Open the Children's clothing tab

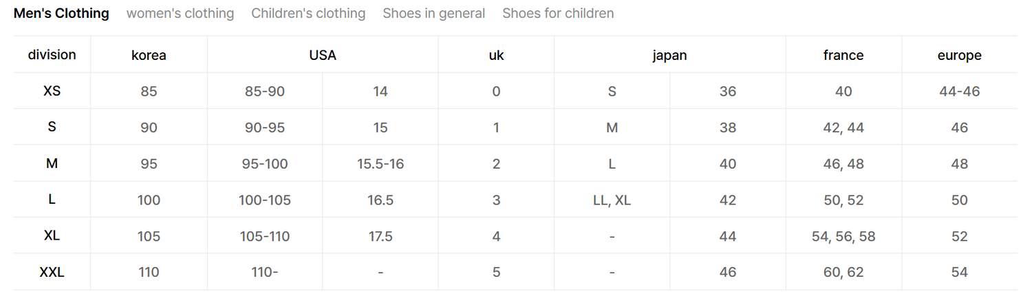(308, 13)
